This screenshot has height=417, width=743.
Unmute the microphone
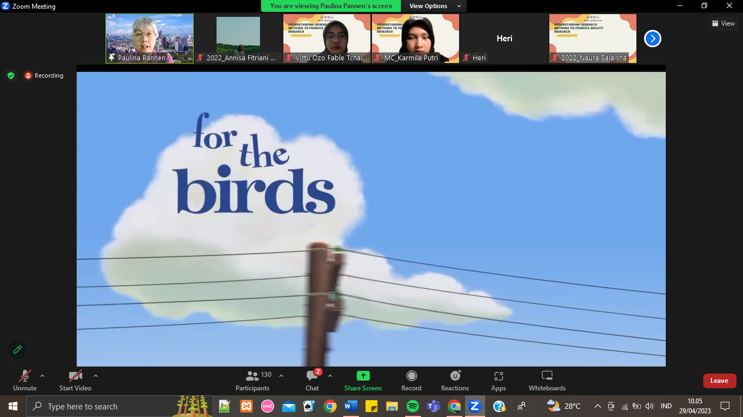(25, 381)
